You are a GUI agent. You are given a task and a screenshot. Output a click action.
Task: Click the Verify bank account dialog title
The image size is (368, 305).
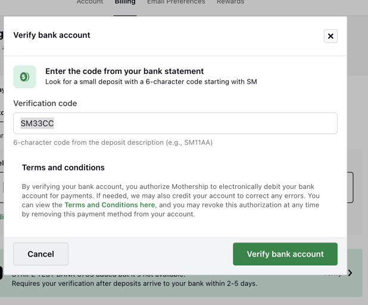tap(52, 35)
